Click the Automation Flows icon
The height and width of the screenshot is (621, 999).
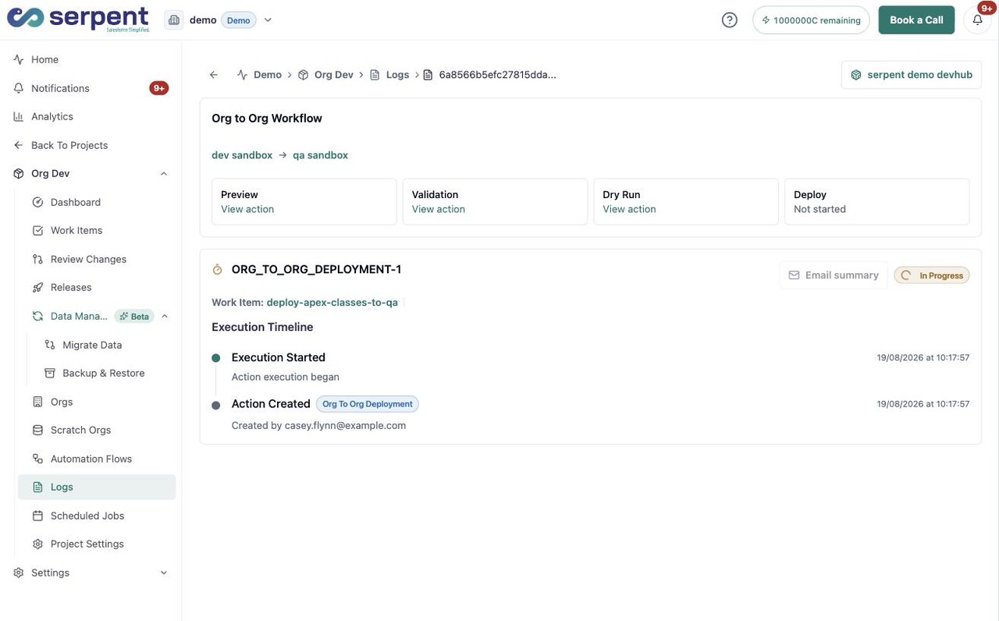tap(37, 459)
